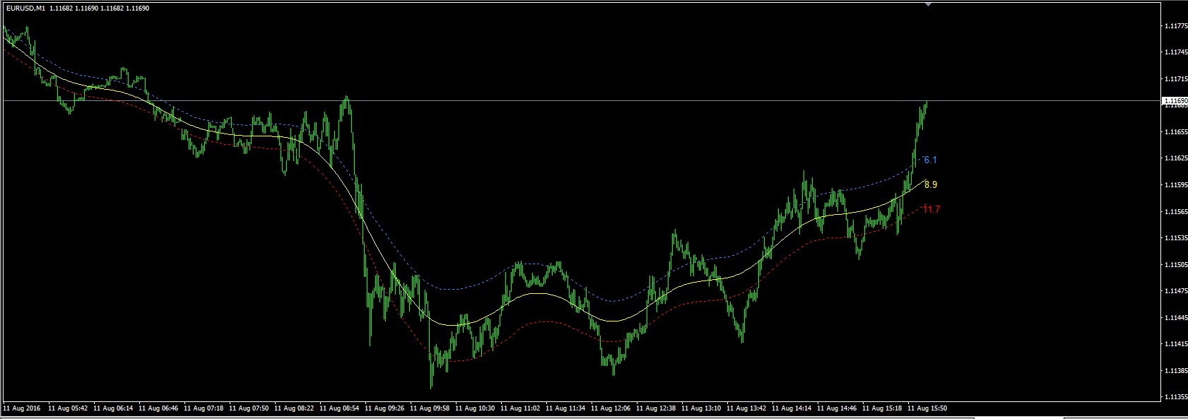
Task: Click the 1.11625 price scale label
Action: click(1175, 158)
